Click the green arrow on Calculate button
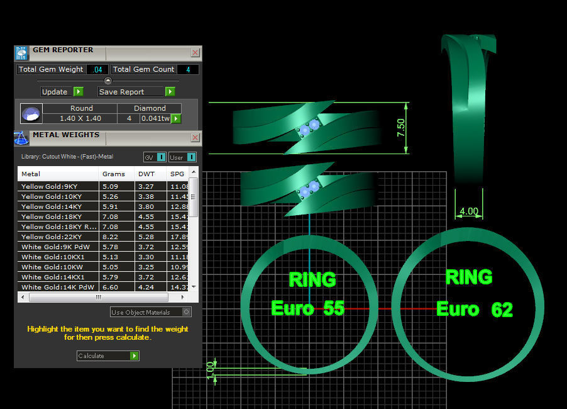The image size is (567, 409). 134,356
